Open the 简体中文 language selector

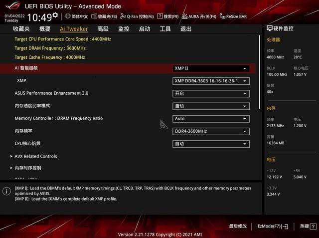[x=76, y=16]
